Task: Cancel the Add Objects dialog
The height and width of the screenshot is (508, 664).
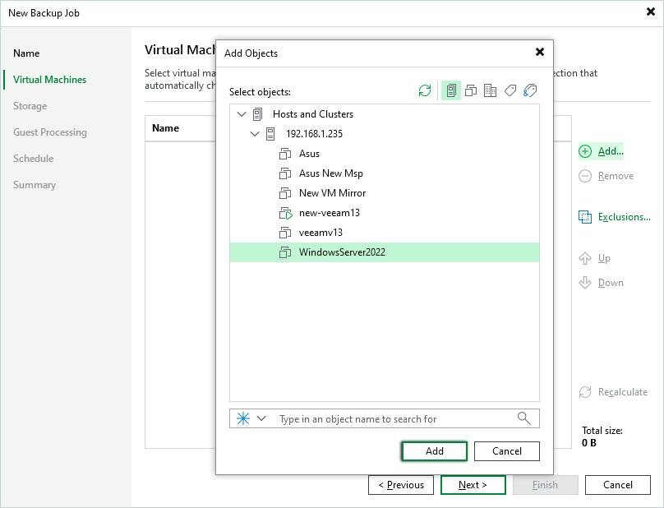Action: (x=507, y=451)
